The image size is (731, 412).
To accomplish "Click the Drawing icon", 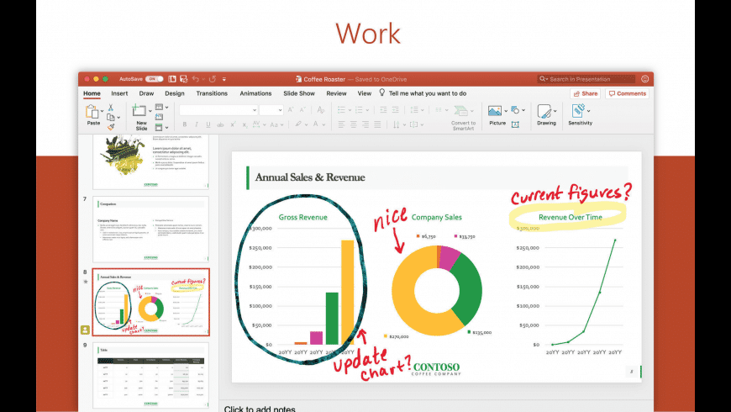I will [x=544, y=111].
